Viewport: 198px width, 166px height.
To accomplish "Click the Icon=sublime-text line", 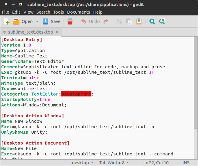I will pyautogui.click(x=24, y=89).
